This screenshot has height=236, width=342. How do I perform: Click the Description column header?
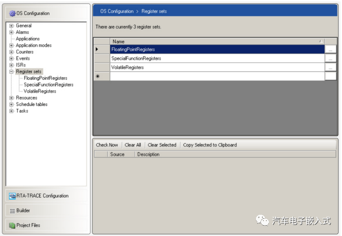tap(235, 154)
